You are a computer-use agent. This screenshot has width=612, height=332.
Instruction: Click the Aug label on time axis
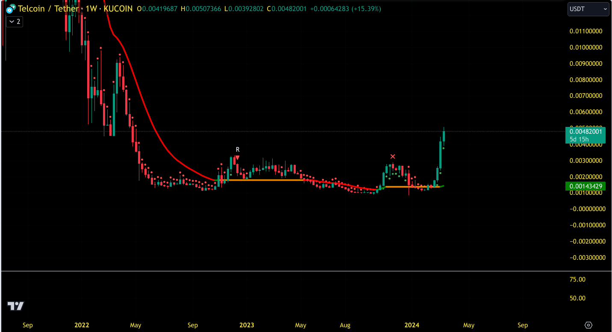click(345, 325)
